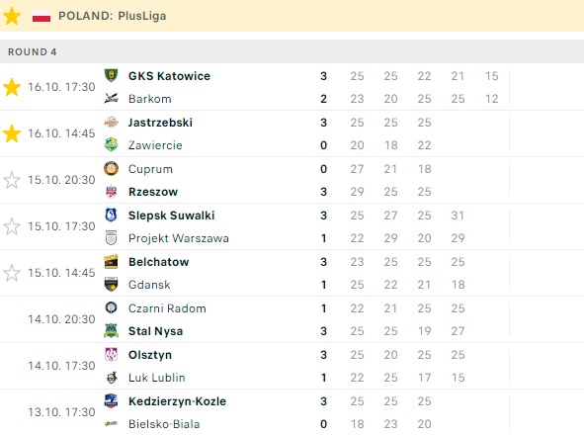Favorite the Belchatow vs Gdansk match
This screenshot has width=584, height=435.
(x=12, y=273)
